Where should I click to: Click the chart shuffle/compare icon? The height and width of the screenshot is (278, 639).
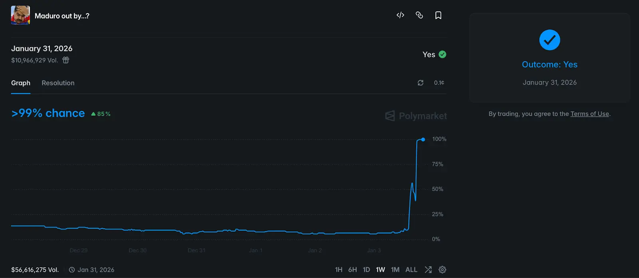click(428, 270)
